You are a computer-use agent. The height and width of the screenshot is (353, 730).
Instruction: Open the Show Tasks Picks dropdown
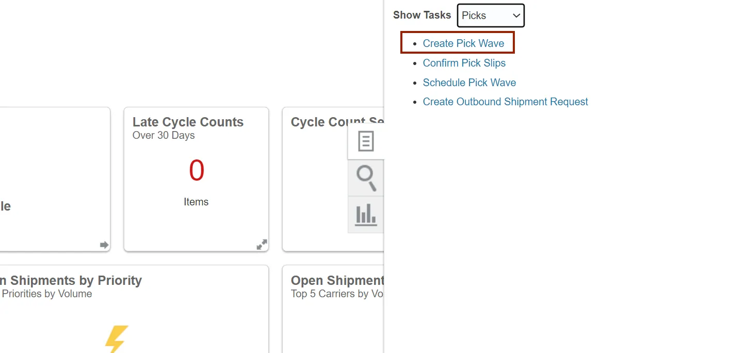[491, 15]
